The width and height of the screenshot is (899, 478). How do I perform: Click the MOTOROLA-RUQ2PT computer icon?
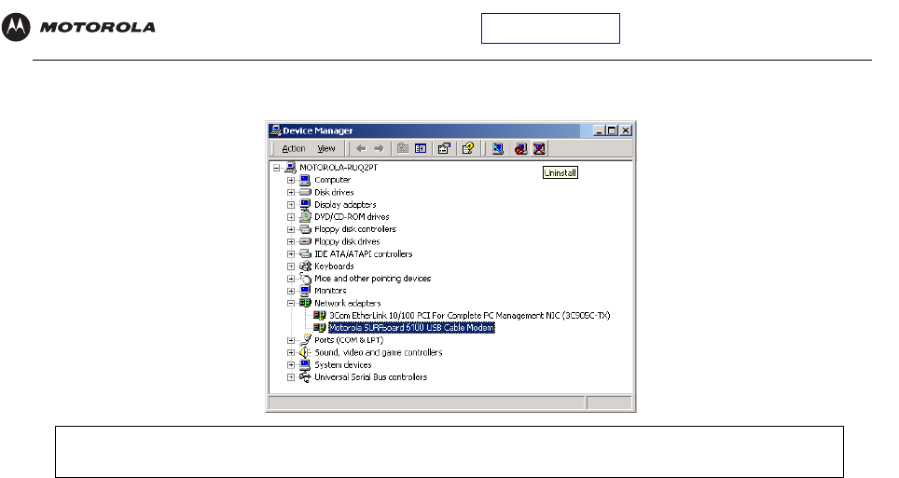291,168
